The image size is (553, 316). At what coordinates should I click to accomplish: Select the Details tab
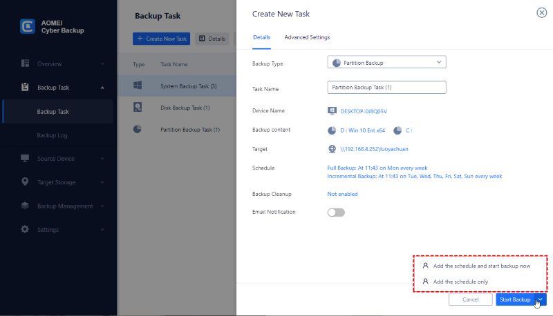tap(262, 37)
